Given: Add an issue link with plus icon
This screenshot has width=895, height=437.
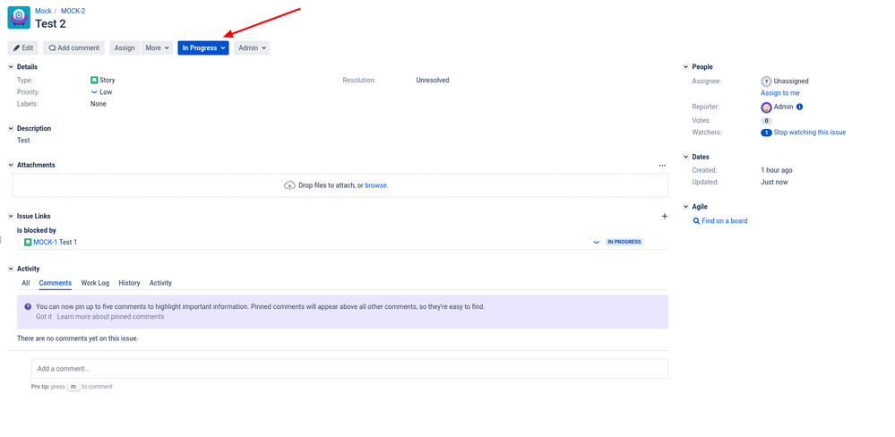Looking at the screenshot, I should coord(665,216).
